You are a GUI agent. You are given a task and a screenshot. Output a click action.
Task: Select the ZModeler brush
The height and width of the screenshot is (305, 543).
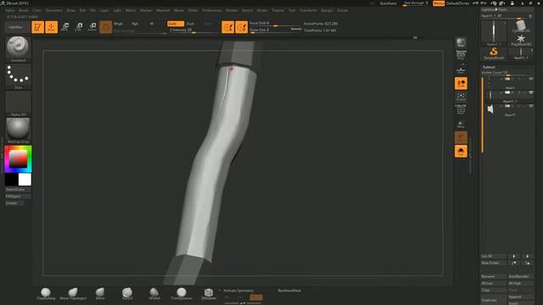[209, 294]
